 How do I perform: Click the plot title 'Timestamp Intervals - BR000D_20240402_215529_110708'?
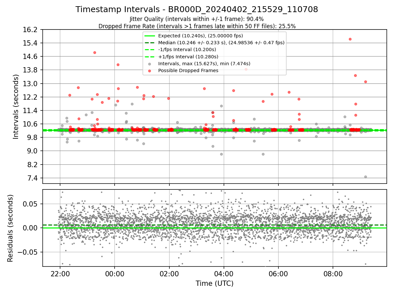click(197, 10)
